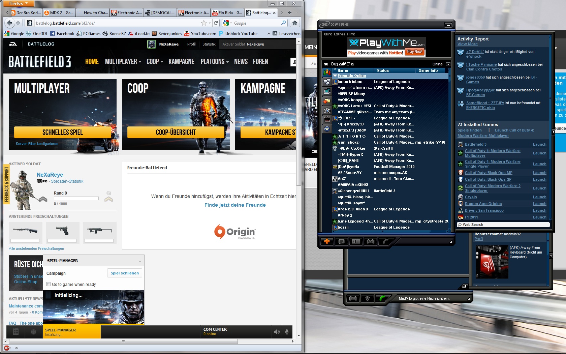The height and width of the screenshot is (354, 566).
Task: Open Xfire Online status dropdown
Action: [x=448, y=64]
